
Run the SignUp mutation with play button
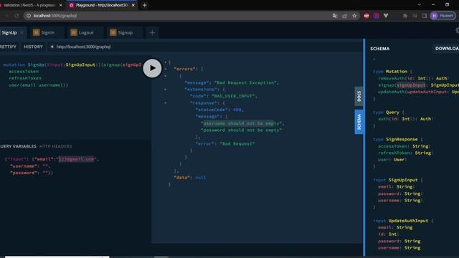(152, 68)
